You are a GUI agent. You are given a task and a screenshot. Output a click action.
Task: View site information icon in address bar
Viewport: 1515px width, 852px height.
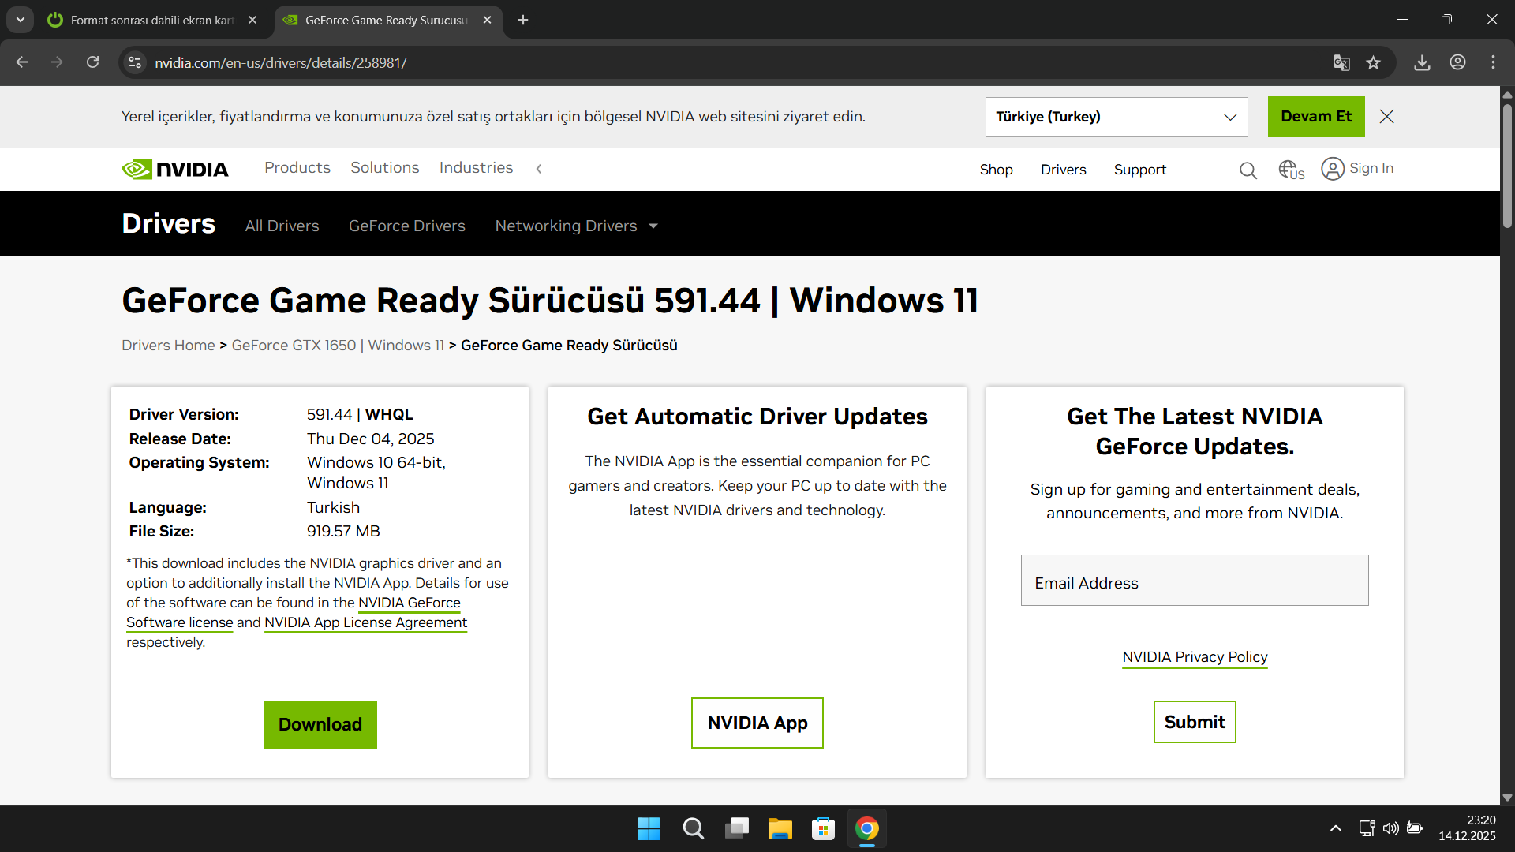point(135,63)
